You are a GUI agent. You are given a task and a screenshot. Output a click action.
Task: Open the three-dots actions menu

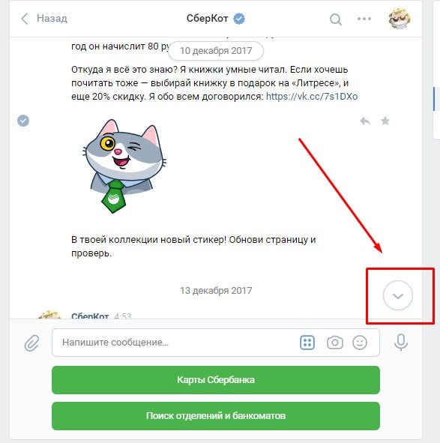[364, 19]
